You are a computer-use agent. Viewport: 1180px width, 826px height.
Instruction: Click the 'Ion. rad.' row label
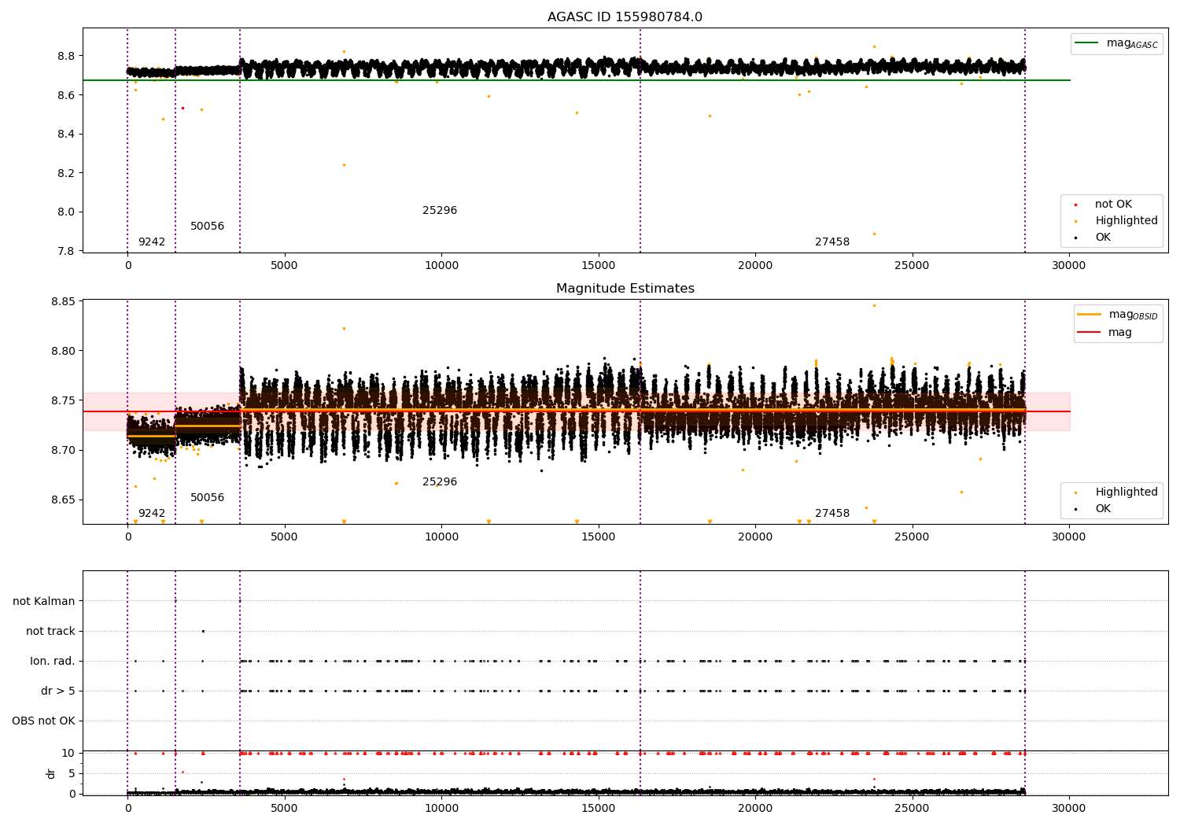pyautogui.click(x=53, y=662)
